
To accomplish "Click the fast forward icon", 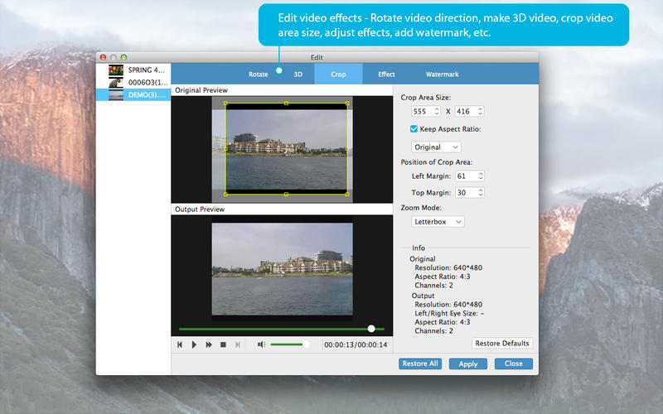I will 209,344.
